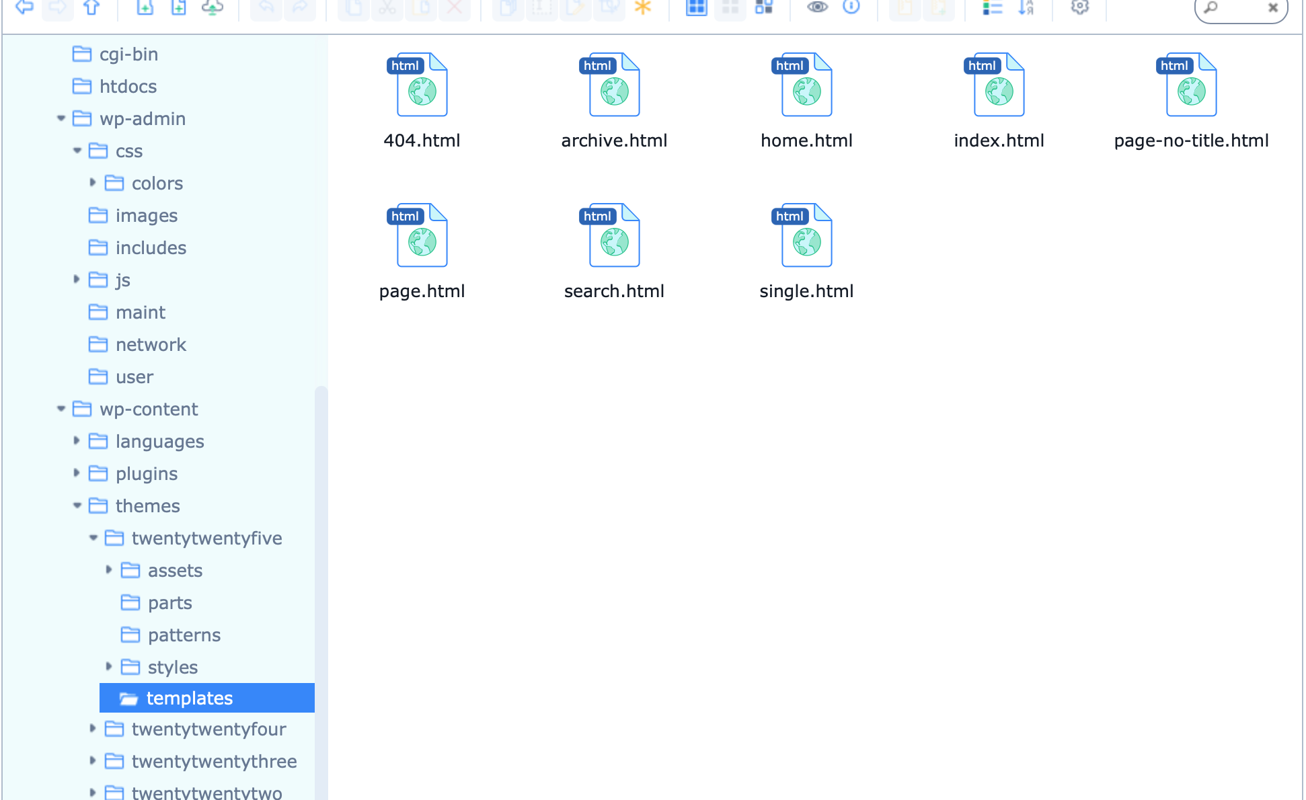The image size is (1306, 800).
Task: Click the sort order icon
Action: point(1026,7)
